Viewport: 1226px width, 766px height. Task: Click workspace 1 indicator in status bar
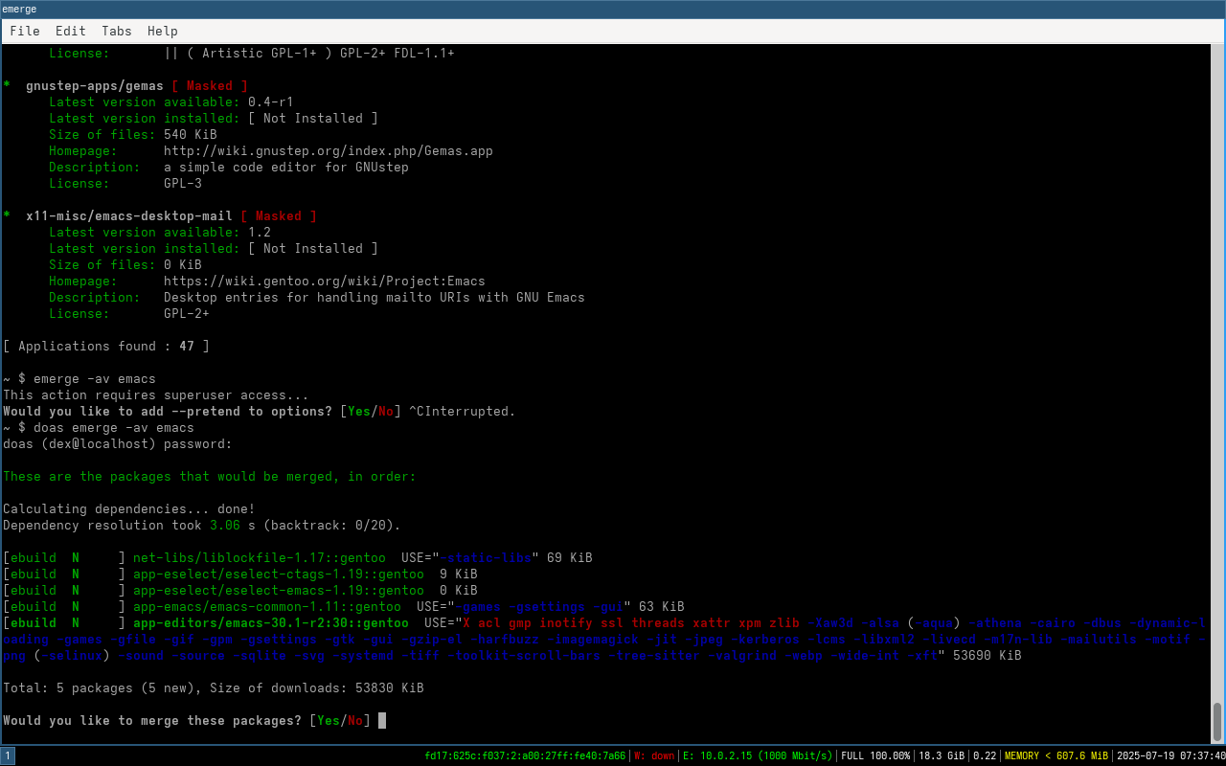tap(8, 755)
